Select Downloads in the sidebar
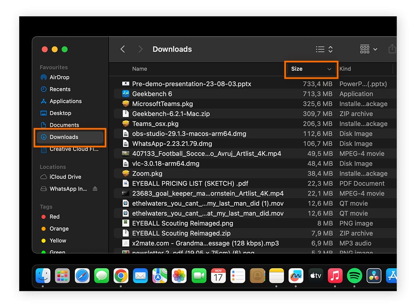 coord(63,137)
